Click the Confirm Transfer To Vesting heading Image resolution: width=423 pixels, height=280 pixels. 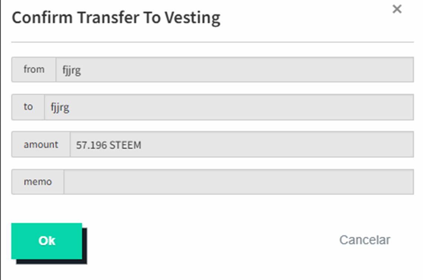[116, 18]
